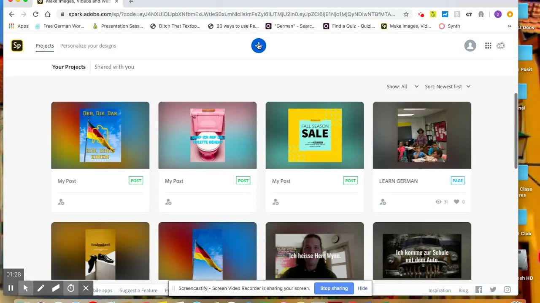This screenshot has height=303, width=540.
Task: Open the user profile avatar
Action: pyautogui.click(x=470, y=45)
